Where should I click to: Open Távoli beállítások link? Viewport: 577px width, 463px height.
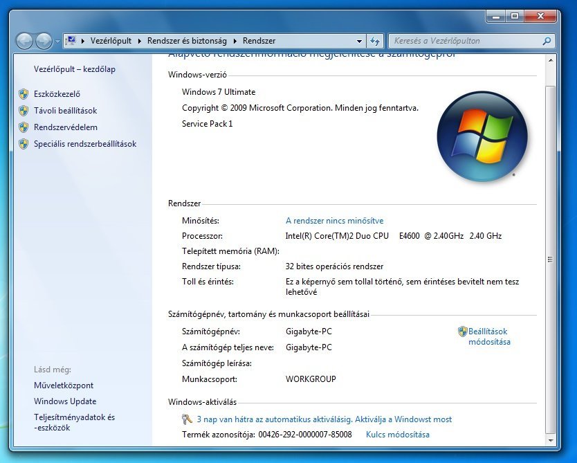coord(66,111)
